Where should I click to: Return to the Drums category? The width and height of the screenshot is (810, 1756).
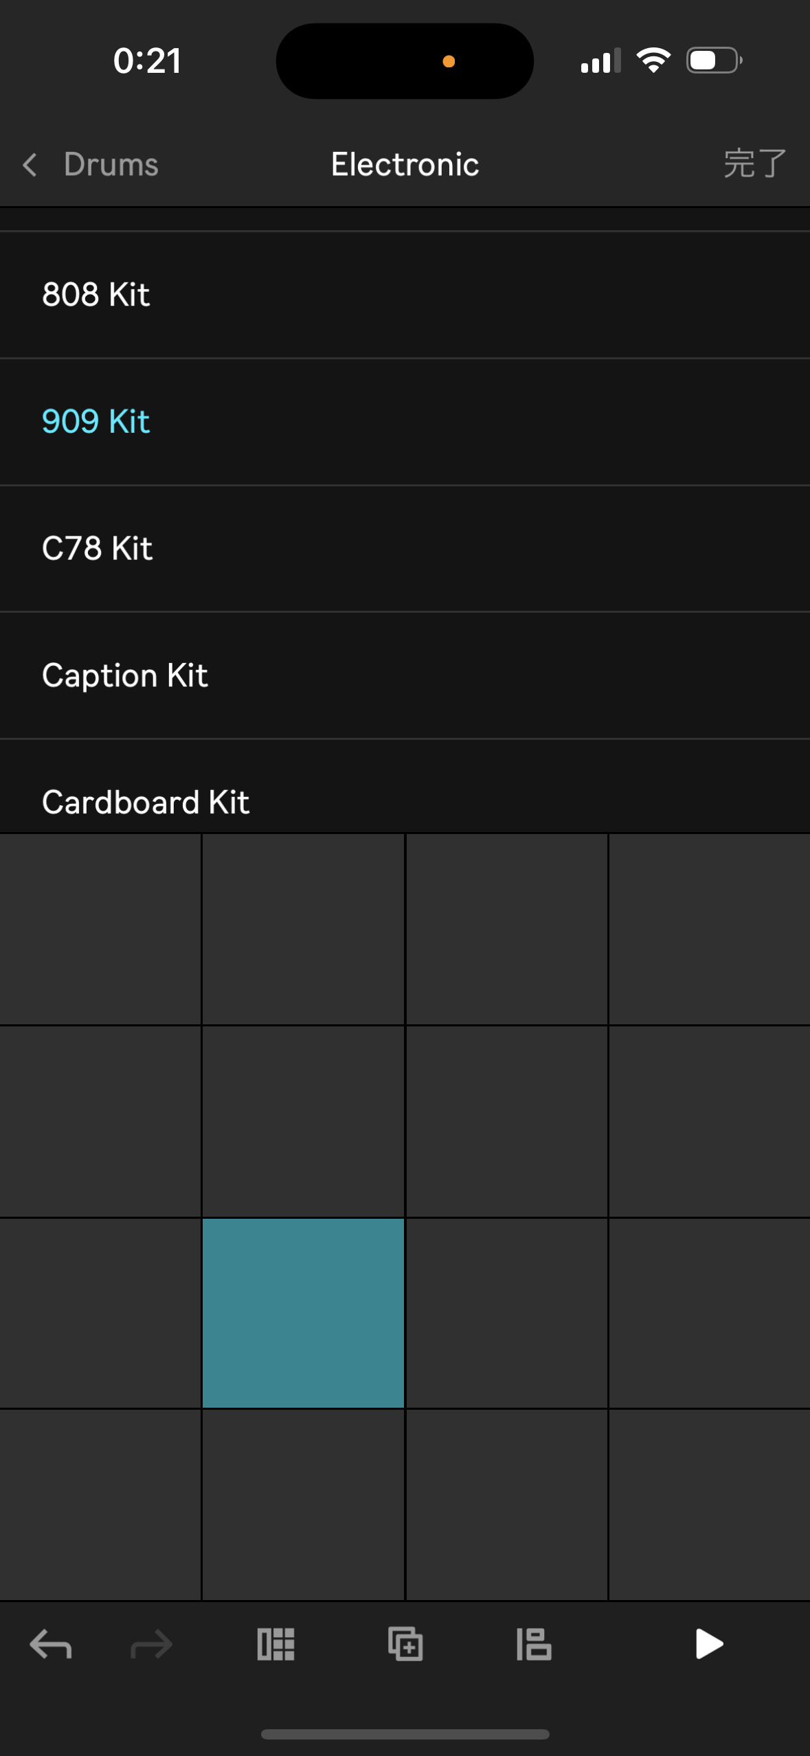111,165
